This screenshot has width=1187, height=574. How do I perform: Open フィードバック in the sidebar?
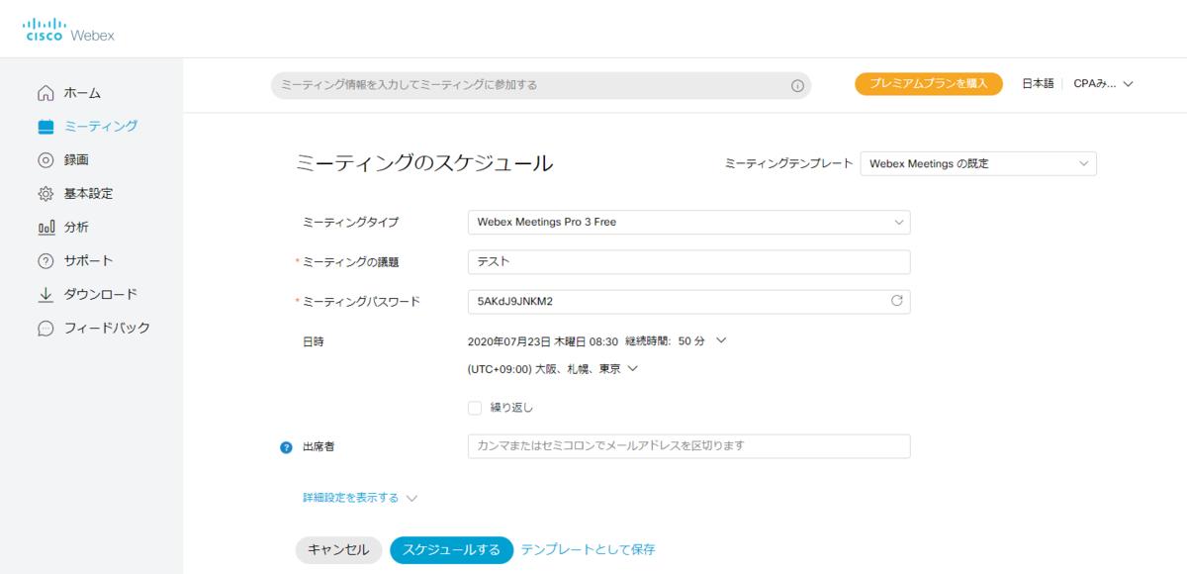click(108, 329)
